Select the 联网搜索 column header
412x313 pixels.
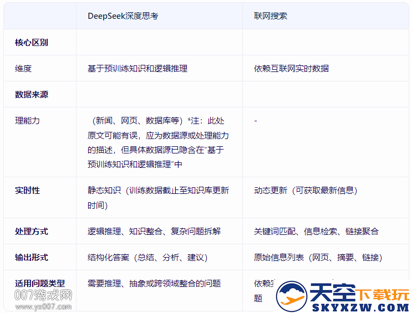271,16
